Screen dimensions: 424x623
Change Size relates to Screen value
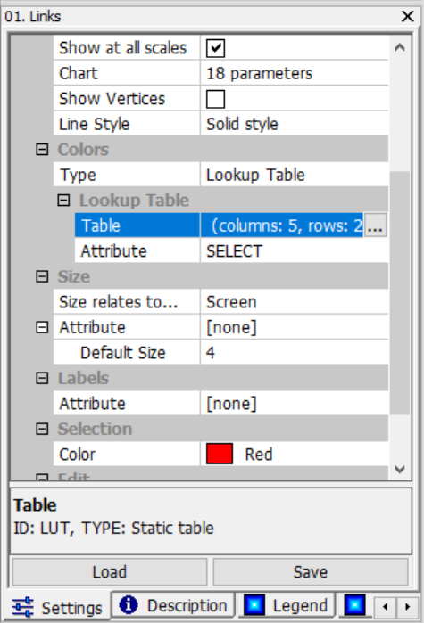coord(295,302)
